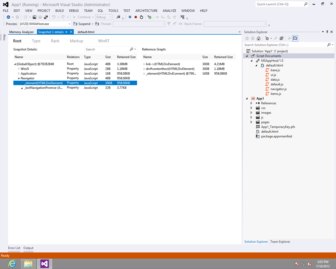Select the WinRT view
The width and height of the screenshot is (336, 269).
104,41
